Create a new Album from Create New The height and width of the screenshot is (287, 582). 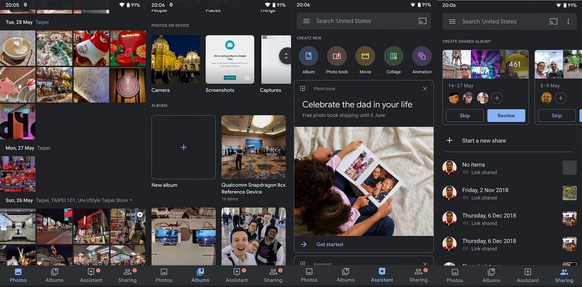pos(308,57)
